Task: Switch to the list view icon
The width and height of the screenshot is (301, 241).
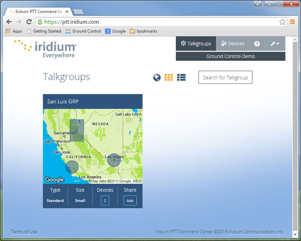Action: (181, 77)
